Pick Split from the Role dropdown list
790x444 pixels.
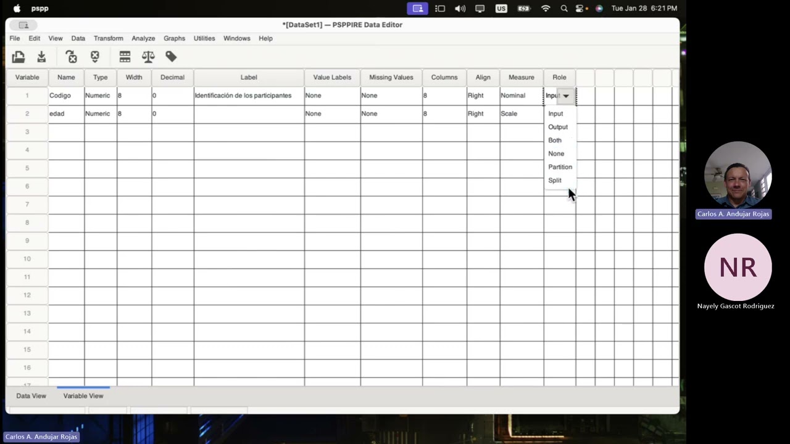click(x=555, y=181)
